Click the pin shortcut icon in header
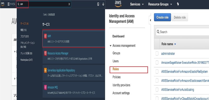 [x=178, y=4]
